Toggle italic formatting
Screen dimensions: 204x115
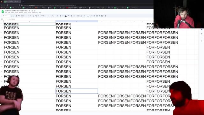60,16
